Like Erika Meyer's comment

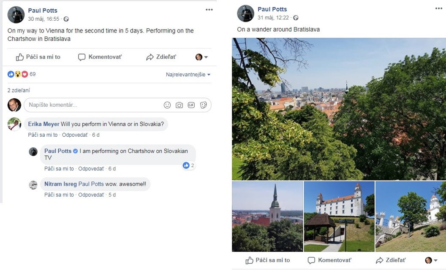pos(43,135)
